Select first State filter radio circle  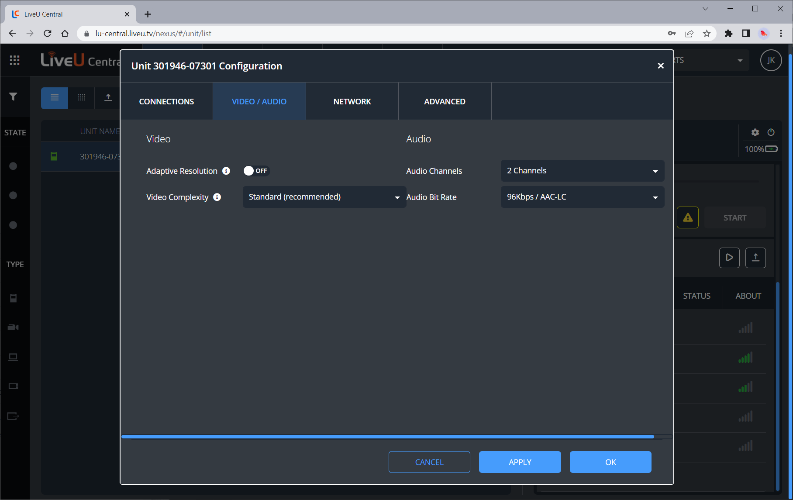(13, 166)
